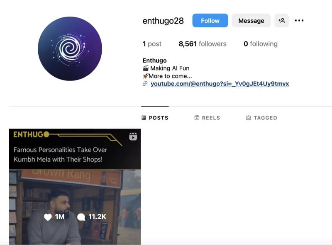Open the youtube.com/@enthugo link

(220, 84)
